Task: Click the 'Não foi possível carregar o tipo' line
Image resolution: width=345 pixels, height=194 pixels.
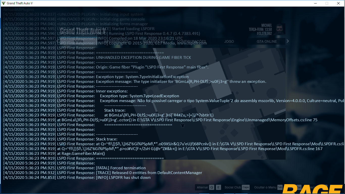Action: click(174, 101)
